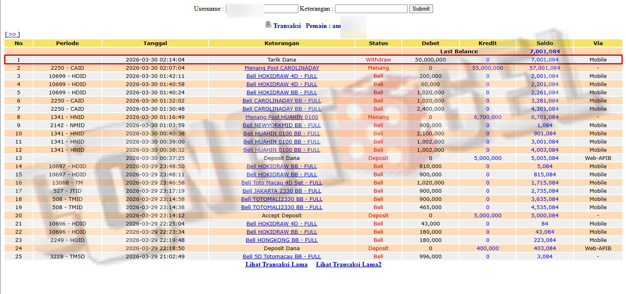
Task: Open Menang Pool HUAHIN 0100 link
Action: (x=282, y=117)
